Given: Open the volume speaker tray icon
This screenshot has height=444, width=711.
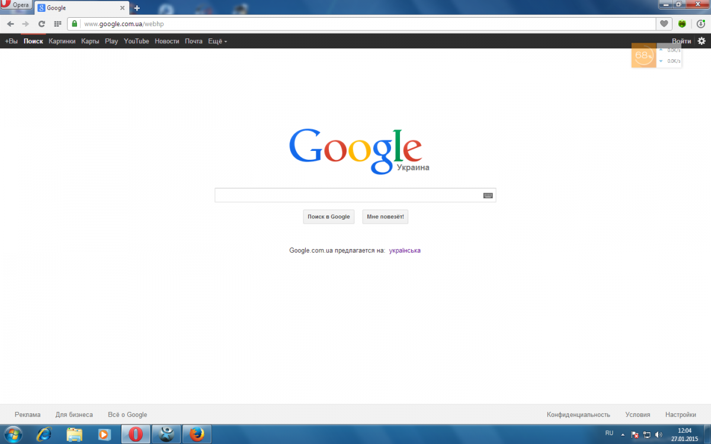Looking at the screenshot, I should coord(659,435).
